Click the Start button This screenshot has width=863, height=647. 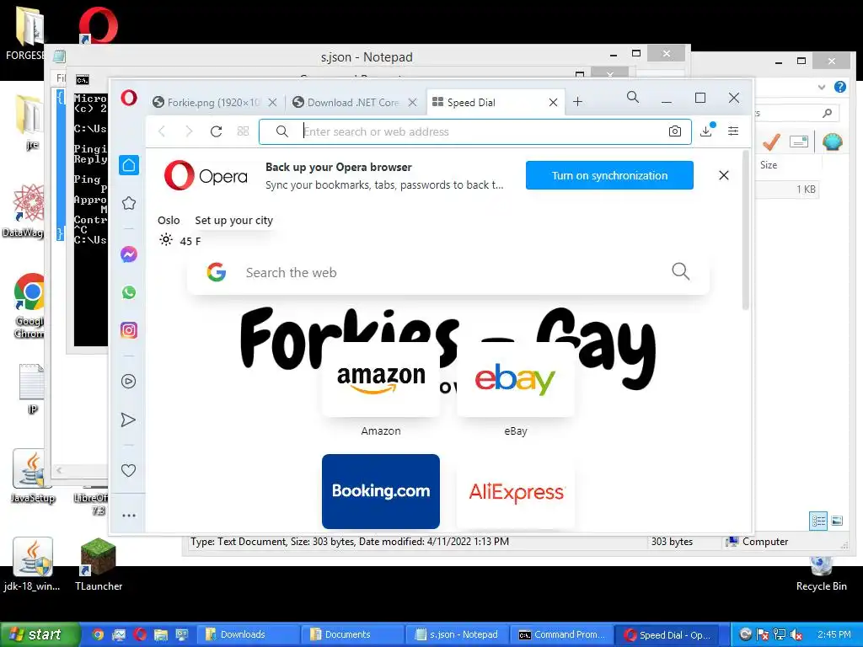click(40, 634)
